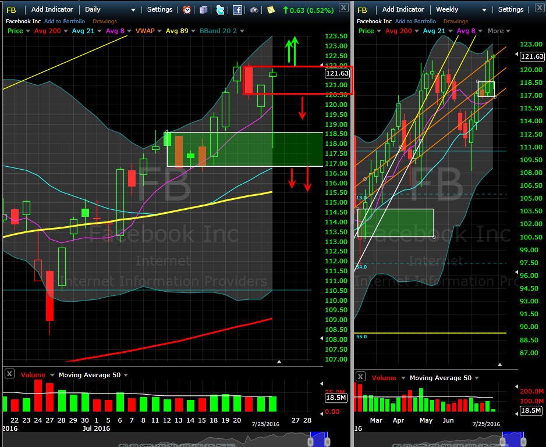Screen dimensions: 546x447
Task: Share daily chart via Twitter icon
Action: pos(220,10)
